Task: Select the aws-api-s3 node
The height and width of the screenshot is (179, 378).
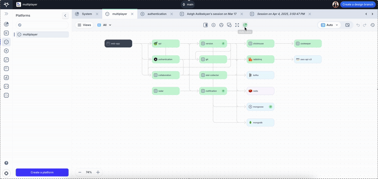Action: tap(308, 59)
